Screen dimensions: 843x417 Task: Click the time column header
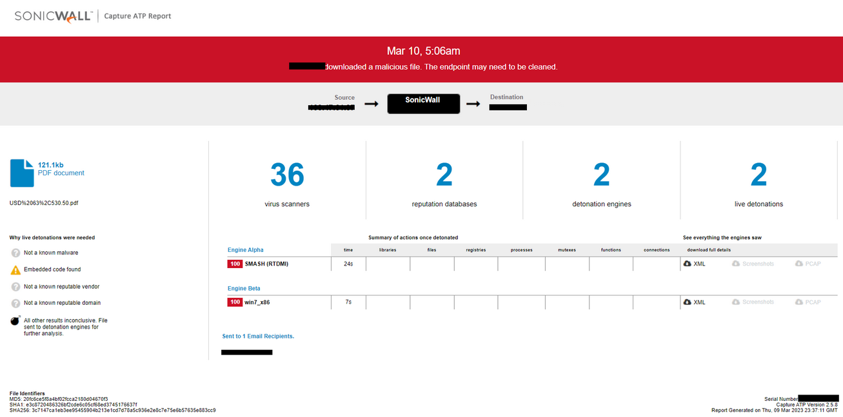(x=348, y=250)
